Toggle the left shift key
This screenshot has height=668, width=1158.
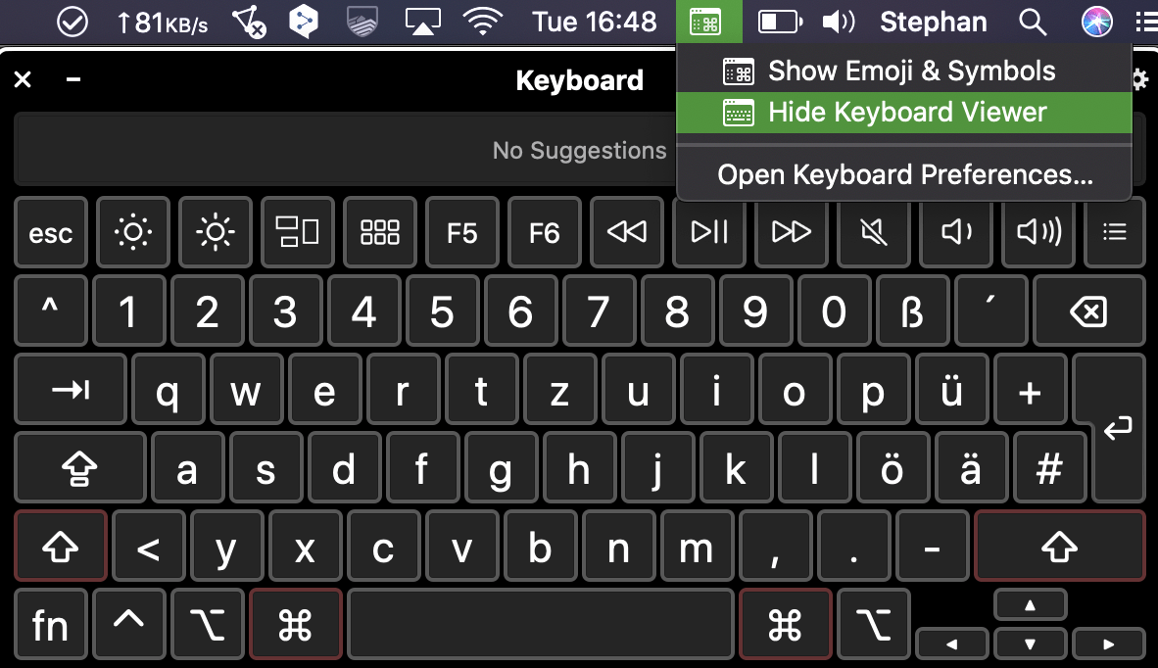tap(61, 547)
